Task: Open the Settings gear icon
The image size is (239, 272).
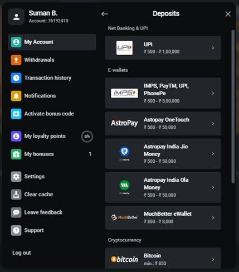Action: coord(16,177)
